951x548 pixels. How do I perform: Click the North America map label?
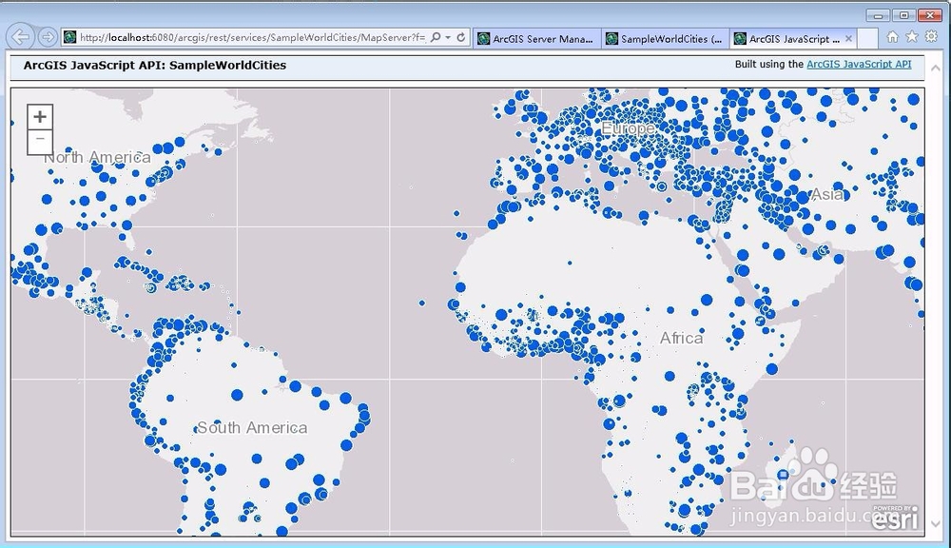97,157
